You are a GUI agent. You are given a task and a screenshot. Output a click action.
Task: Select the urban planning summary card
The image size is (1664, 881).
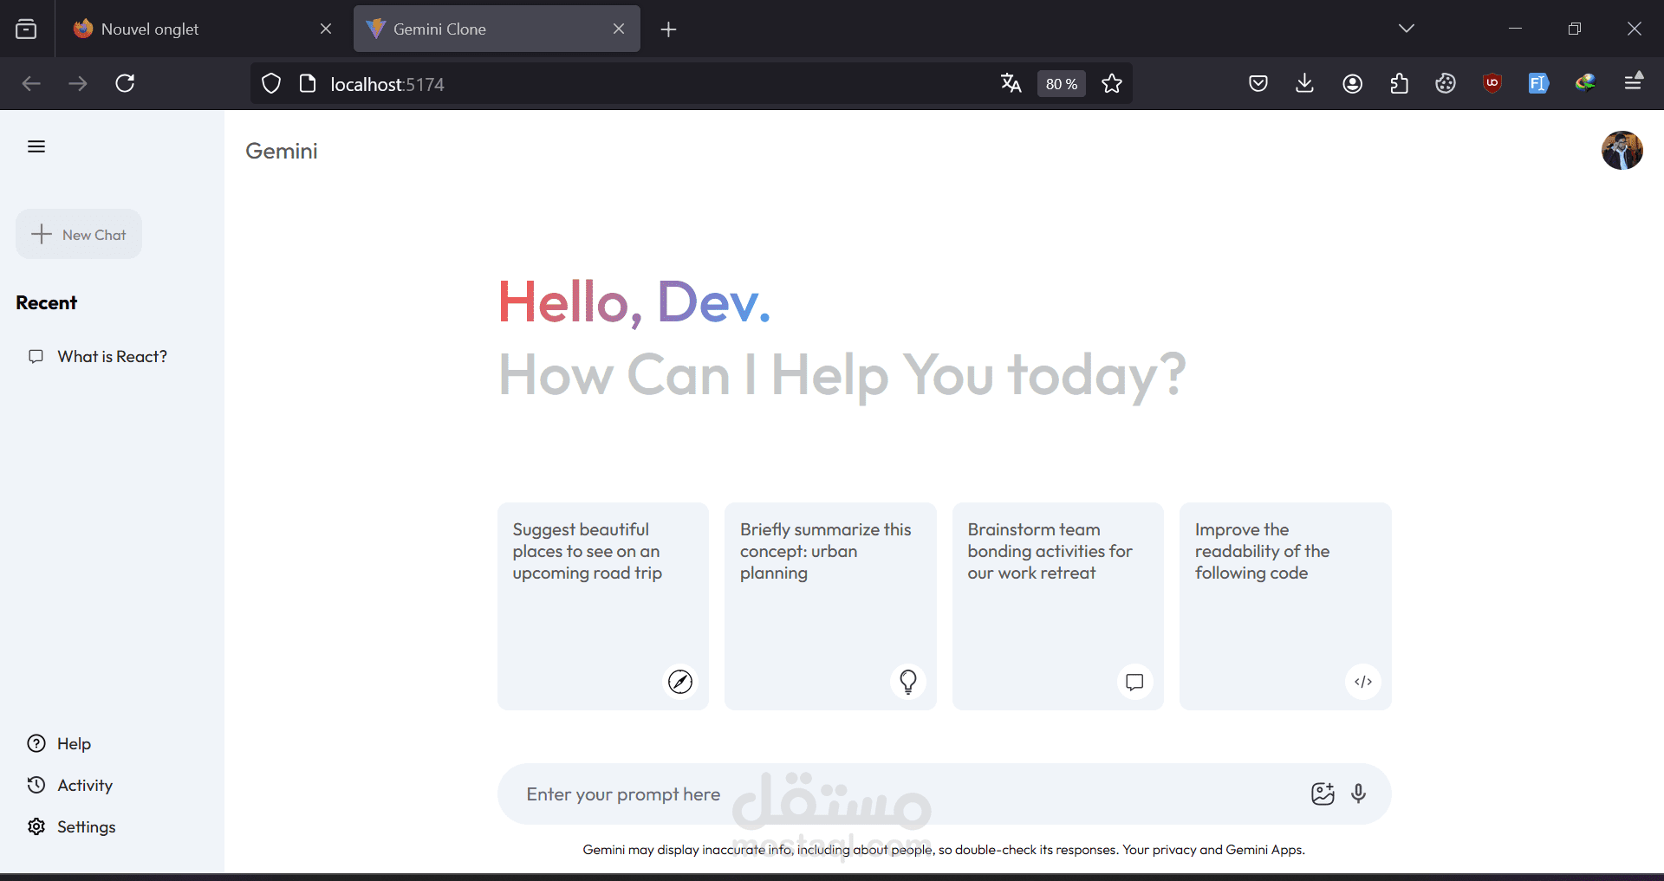[x=830, y=606]
